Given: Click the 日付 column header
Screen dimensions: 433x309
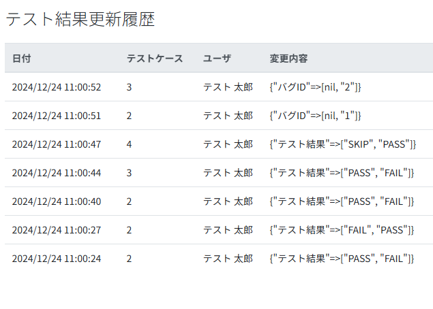Looking at the screenshot, I should click(x=22, y=59).
